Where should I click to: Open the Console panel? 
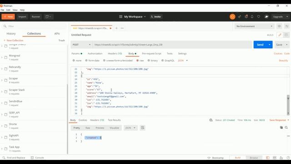pyautogui.click(x=37, y=158)
